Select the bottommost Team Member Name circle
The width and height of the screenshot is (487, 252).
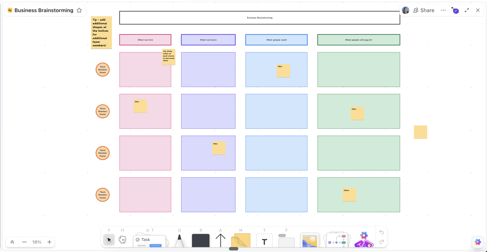click(x=103, y=195)
